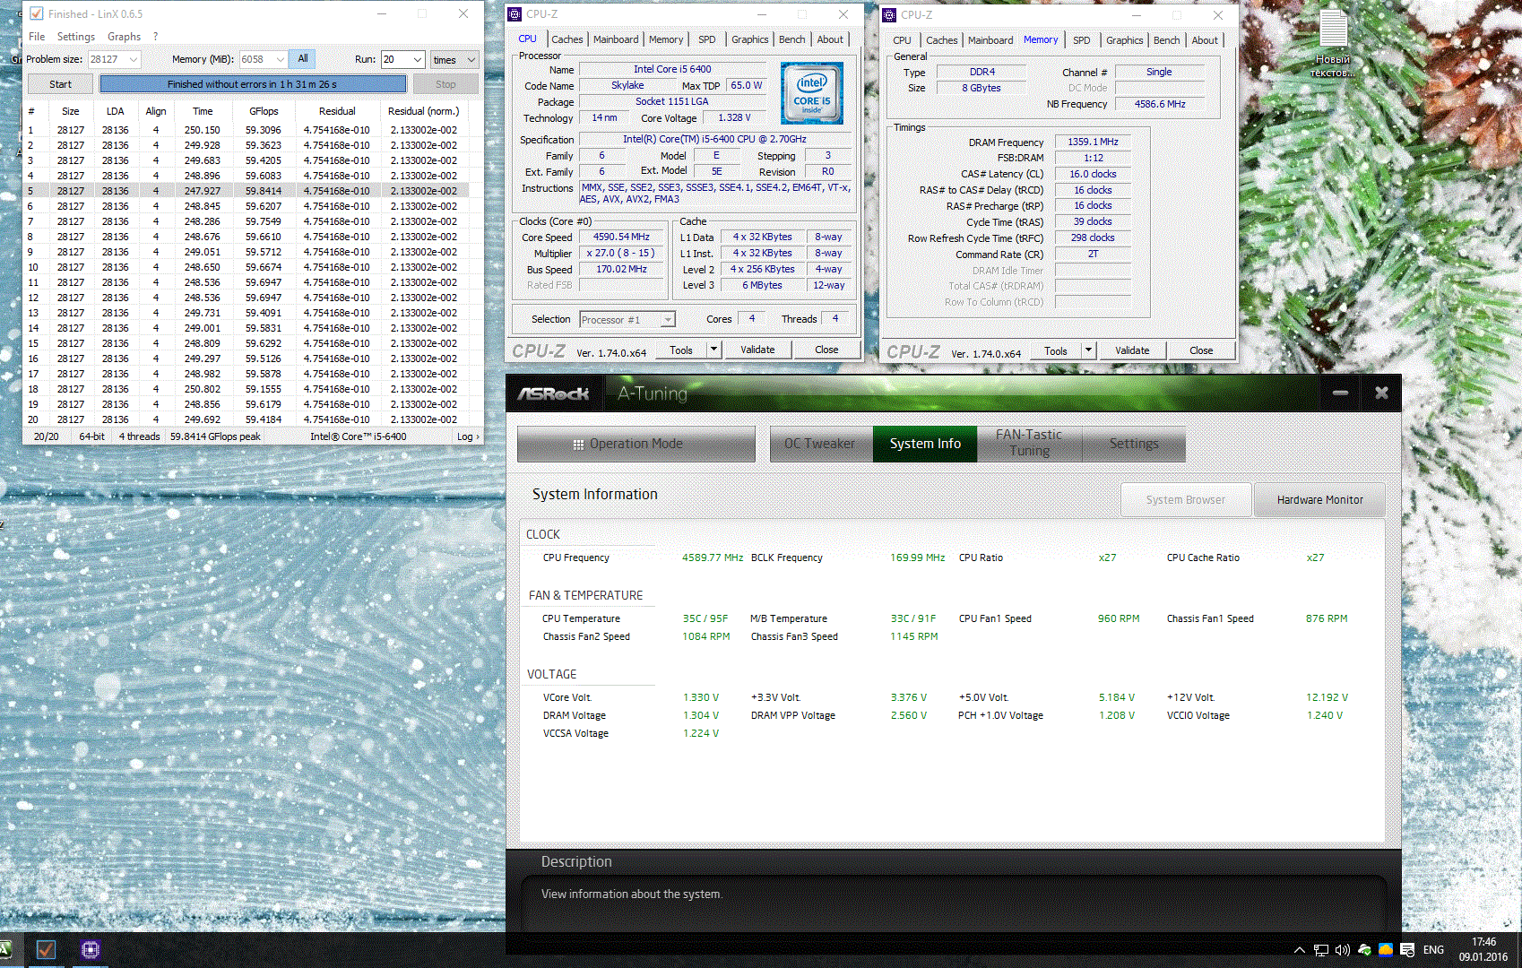Image resolution: width=1522 pixels, height=968 pixels.
Task: Click the CPU Frequency value 4589.77 MHz
Action: [x=713, y=557]
